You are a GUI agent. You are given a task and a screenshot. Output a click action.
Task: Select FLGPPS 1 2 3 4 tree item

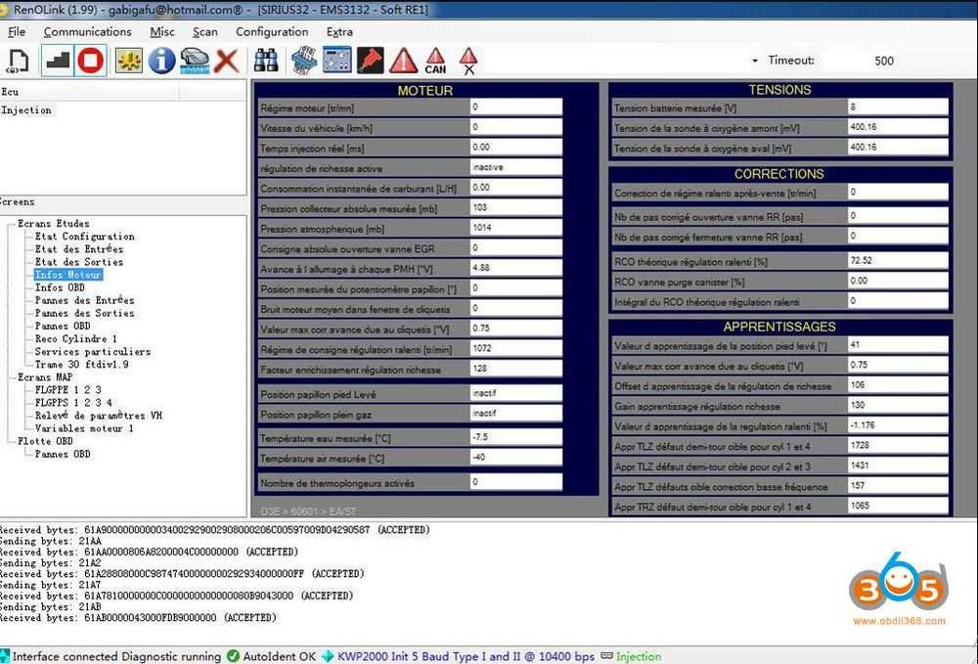point(73,403)
